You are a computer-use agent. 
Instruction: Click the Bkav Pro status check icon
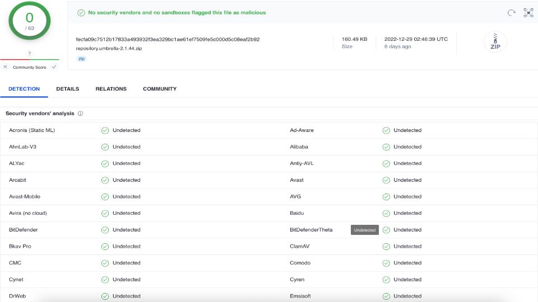tap(105, 247)
